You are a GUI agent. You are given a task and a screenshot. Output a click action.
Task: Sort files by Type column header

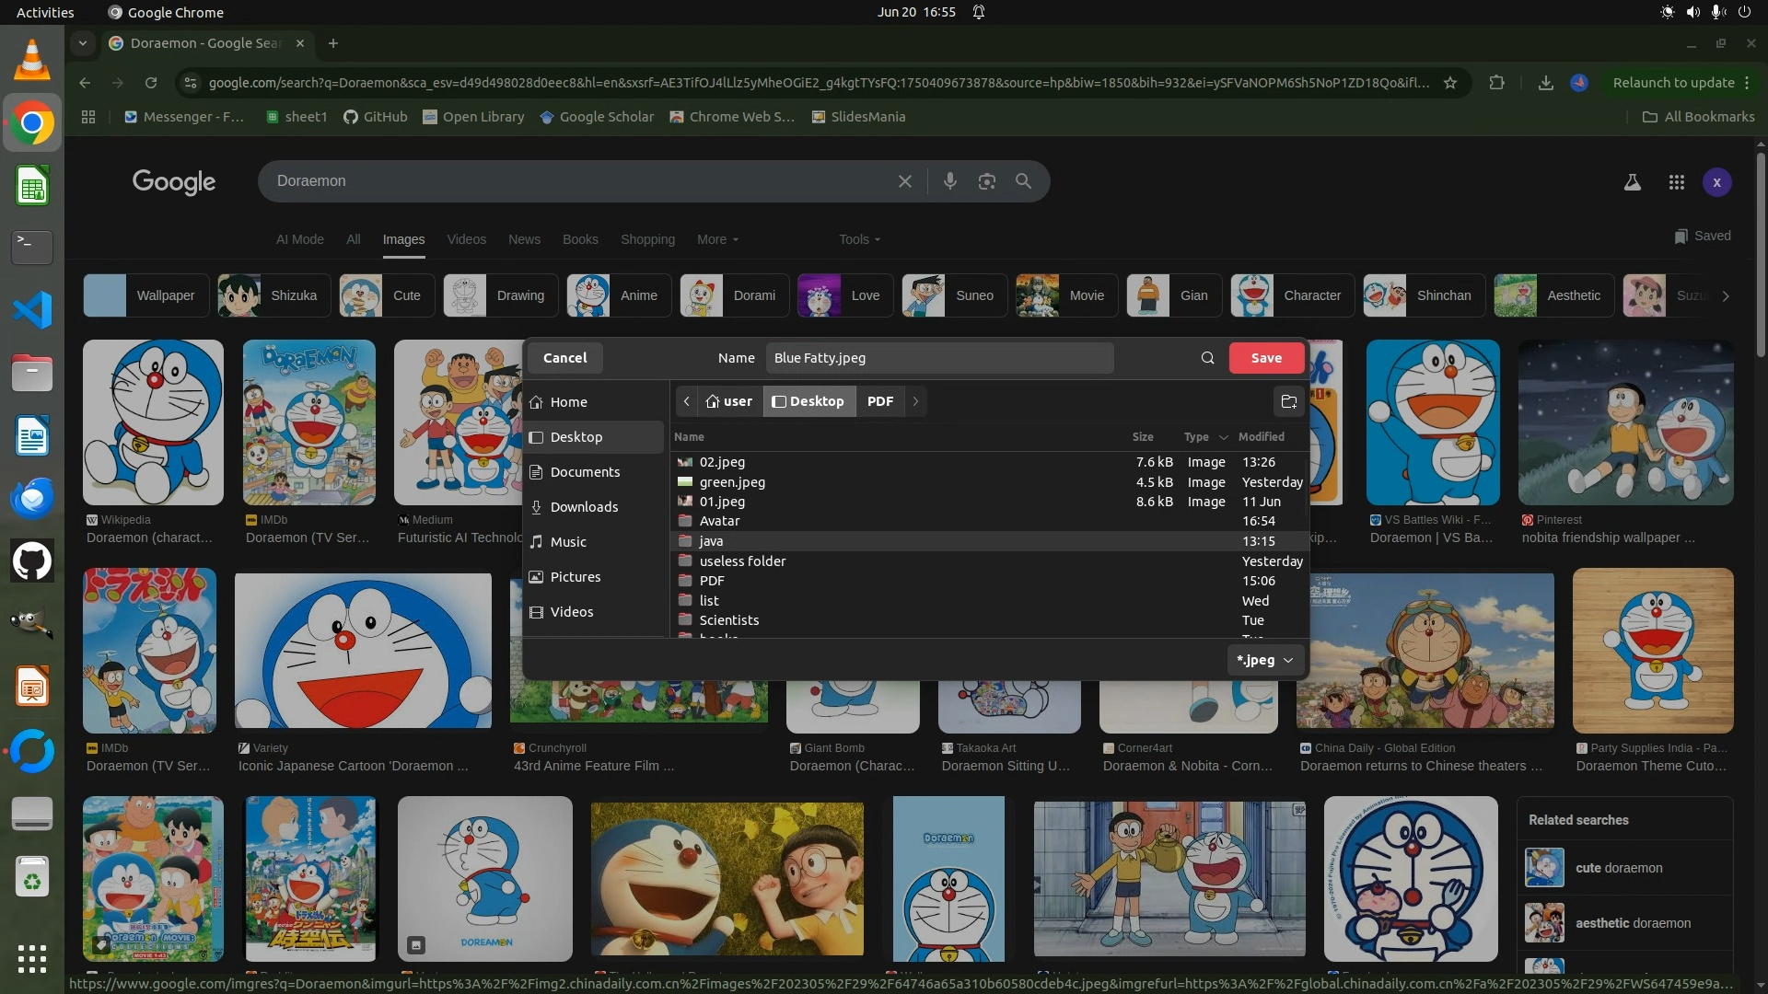pyautogui.click(x=1196, y=437)
